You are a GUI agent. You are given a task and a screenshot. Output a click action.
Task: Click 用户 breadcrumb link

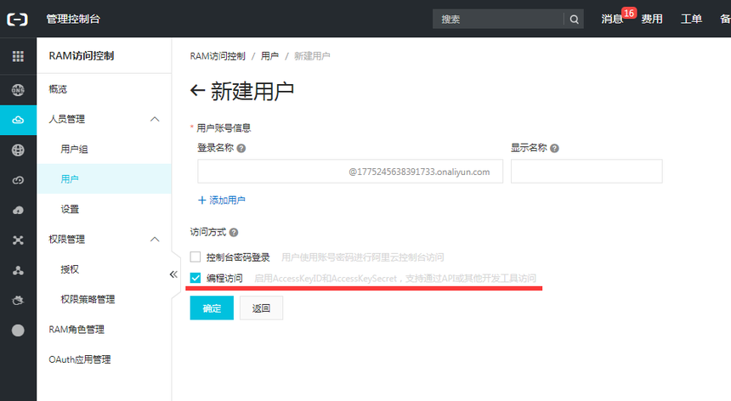(269, 56)
